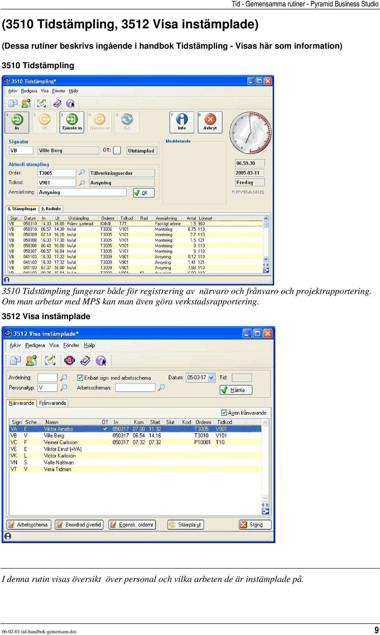Image resolution: width=380 pixels, height=635 pixels.
Task: Click notepad toolbar icon in 3510 Tidstämpling
Action: (x=41, y=103)
